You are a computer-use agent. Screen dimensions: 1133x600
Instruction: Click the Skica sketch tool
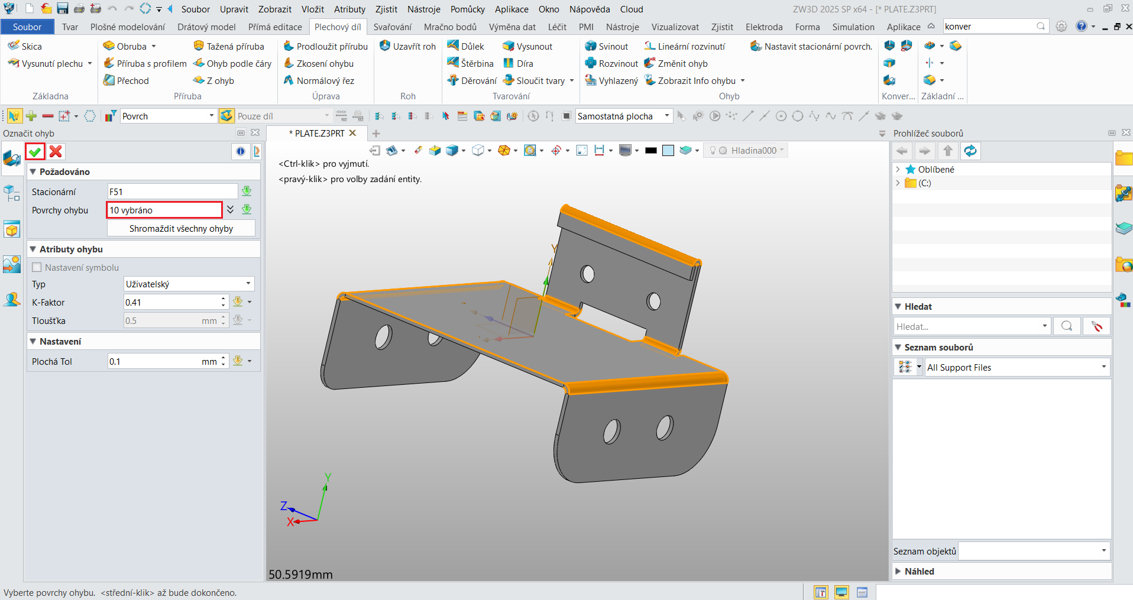pos(25,46)
